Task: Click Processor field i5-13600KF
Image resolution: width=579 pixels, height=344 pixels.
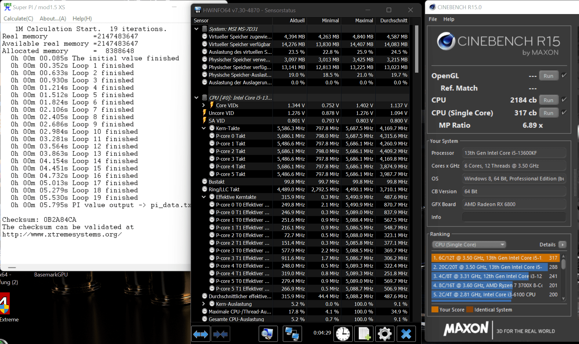Action: coord(514,153)
